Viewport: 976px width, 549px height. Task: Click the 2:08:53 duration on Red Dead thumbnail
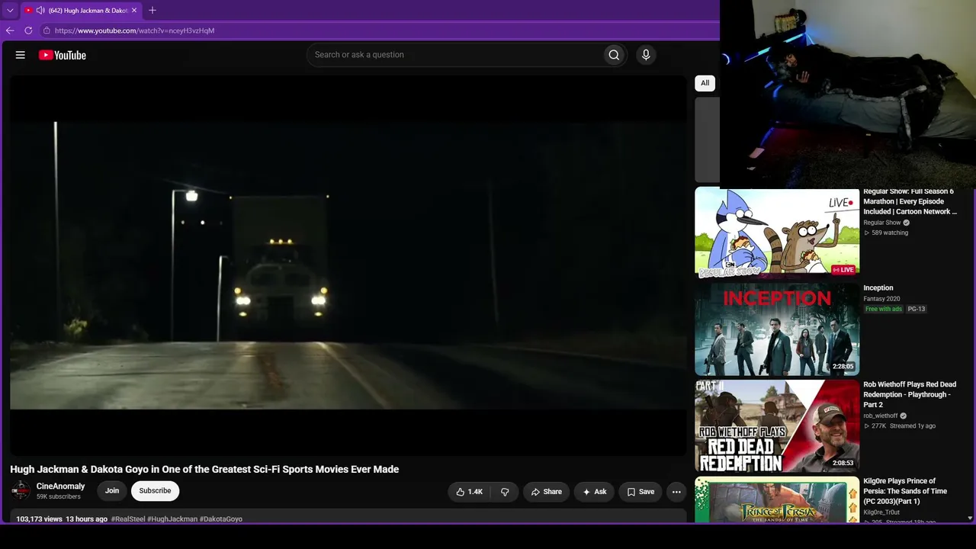843,463
